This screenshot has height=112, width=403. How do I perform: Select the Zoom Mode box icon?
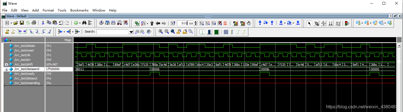tap(317, 23)
